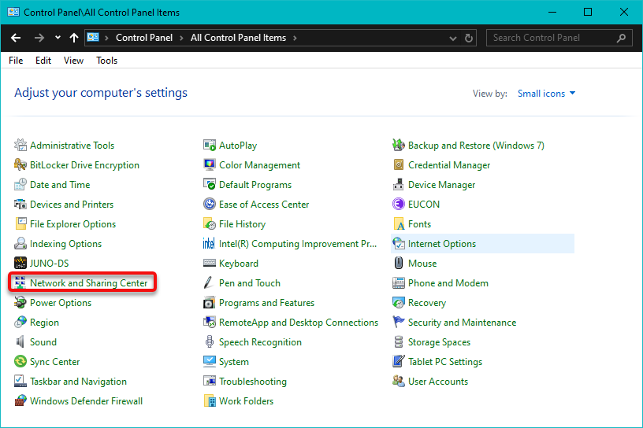Open the View by Small icons dropdown
Screen dimensions: 643x428
point(547,94)
